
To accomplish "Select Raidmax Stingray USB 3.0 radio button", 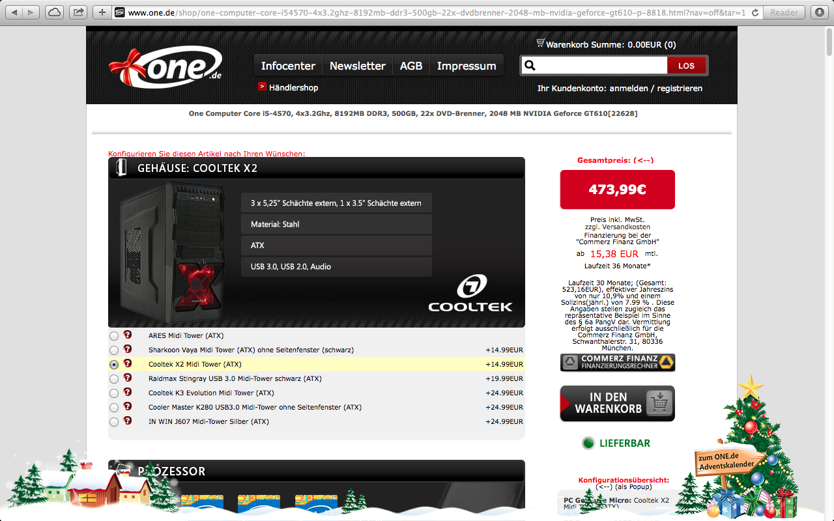I will 114,379.
